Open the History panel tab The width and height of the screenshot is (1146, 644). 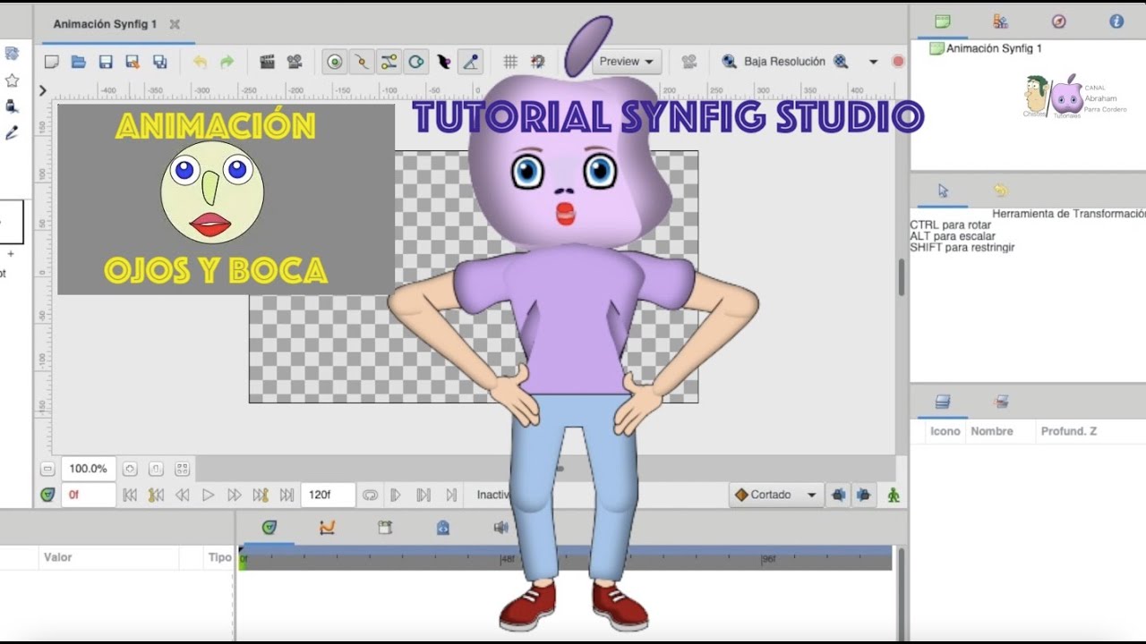(1001, 191)
